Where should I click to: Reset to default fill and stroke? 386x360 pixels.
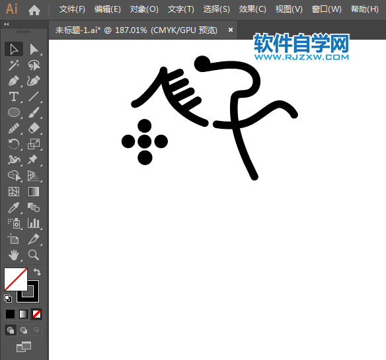tap(8, 299)
